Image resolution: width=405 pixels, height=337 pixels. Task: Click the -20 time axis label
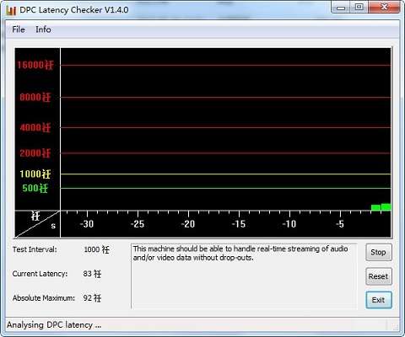(188, 224)
